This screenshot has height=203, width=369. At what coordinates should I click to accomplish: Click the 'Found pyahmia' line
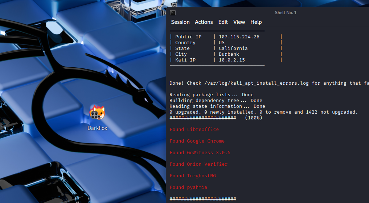pyautogui.click(x=189, y=187)
